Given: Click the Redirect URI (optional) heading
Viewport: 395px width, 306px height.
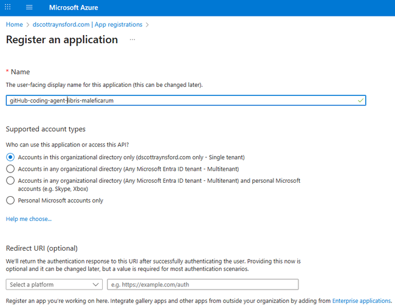Looking at the screenshot, I should (42, 248).
